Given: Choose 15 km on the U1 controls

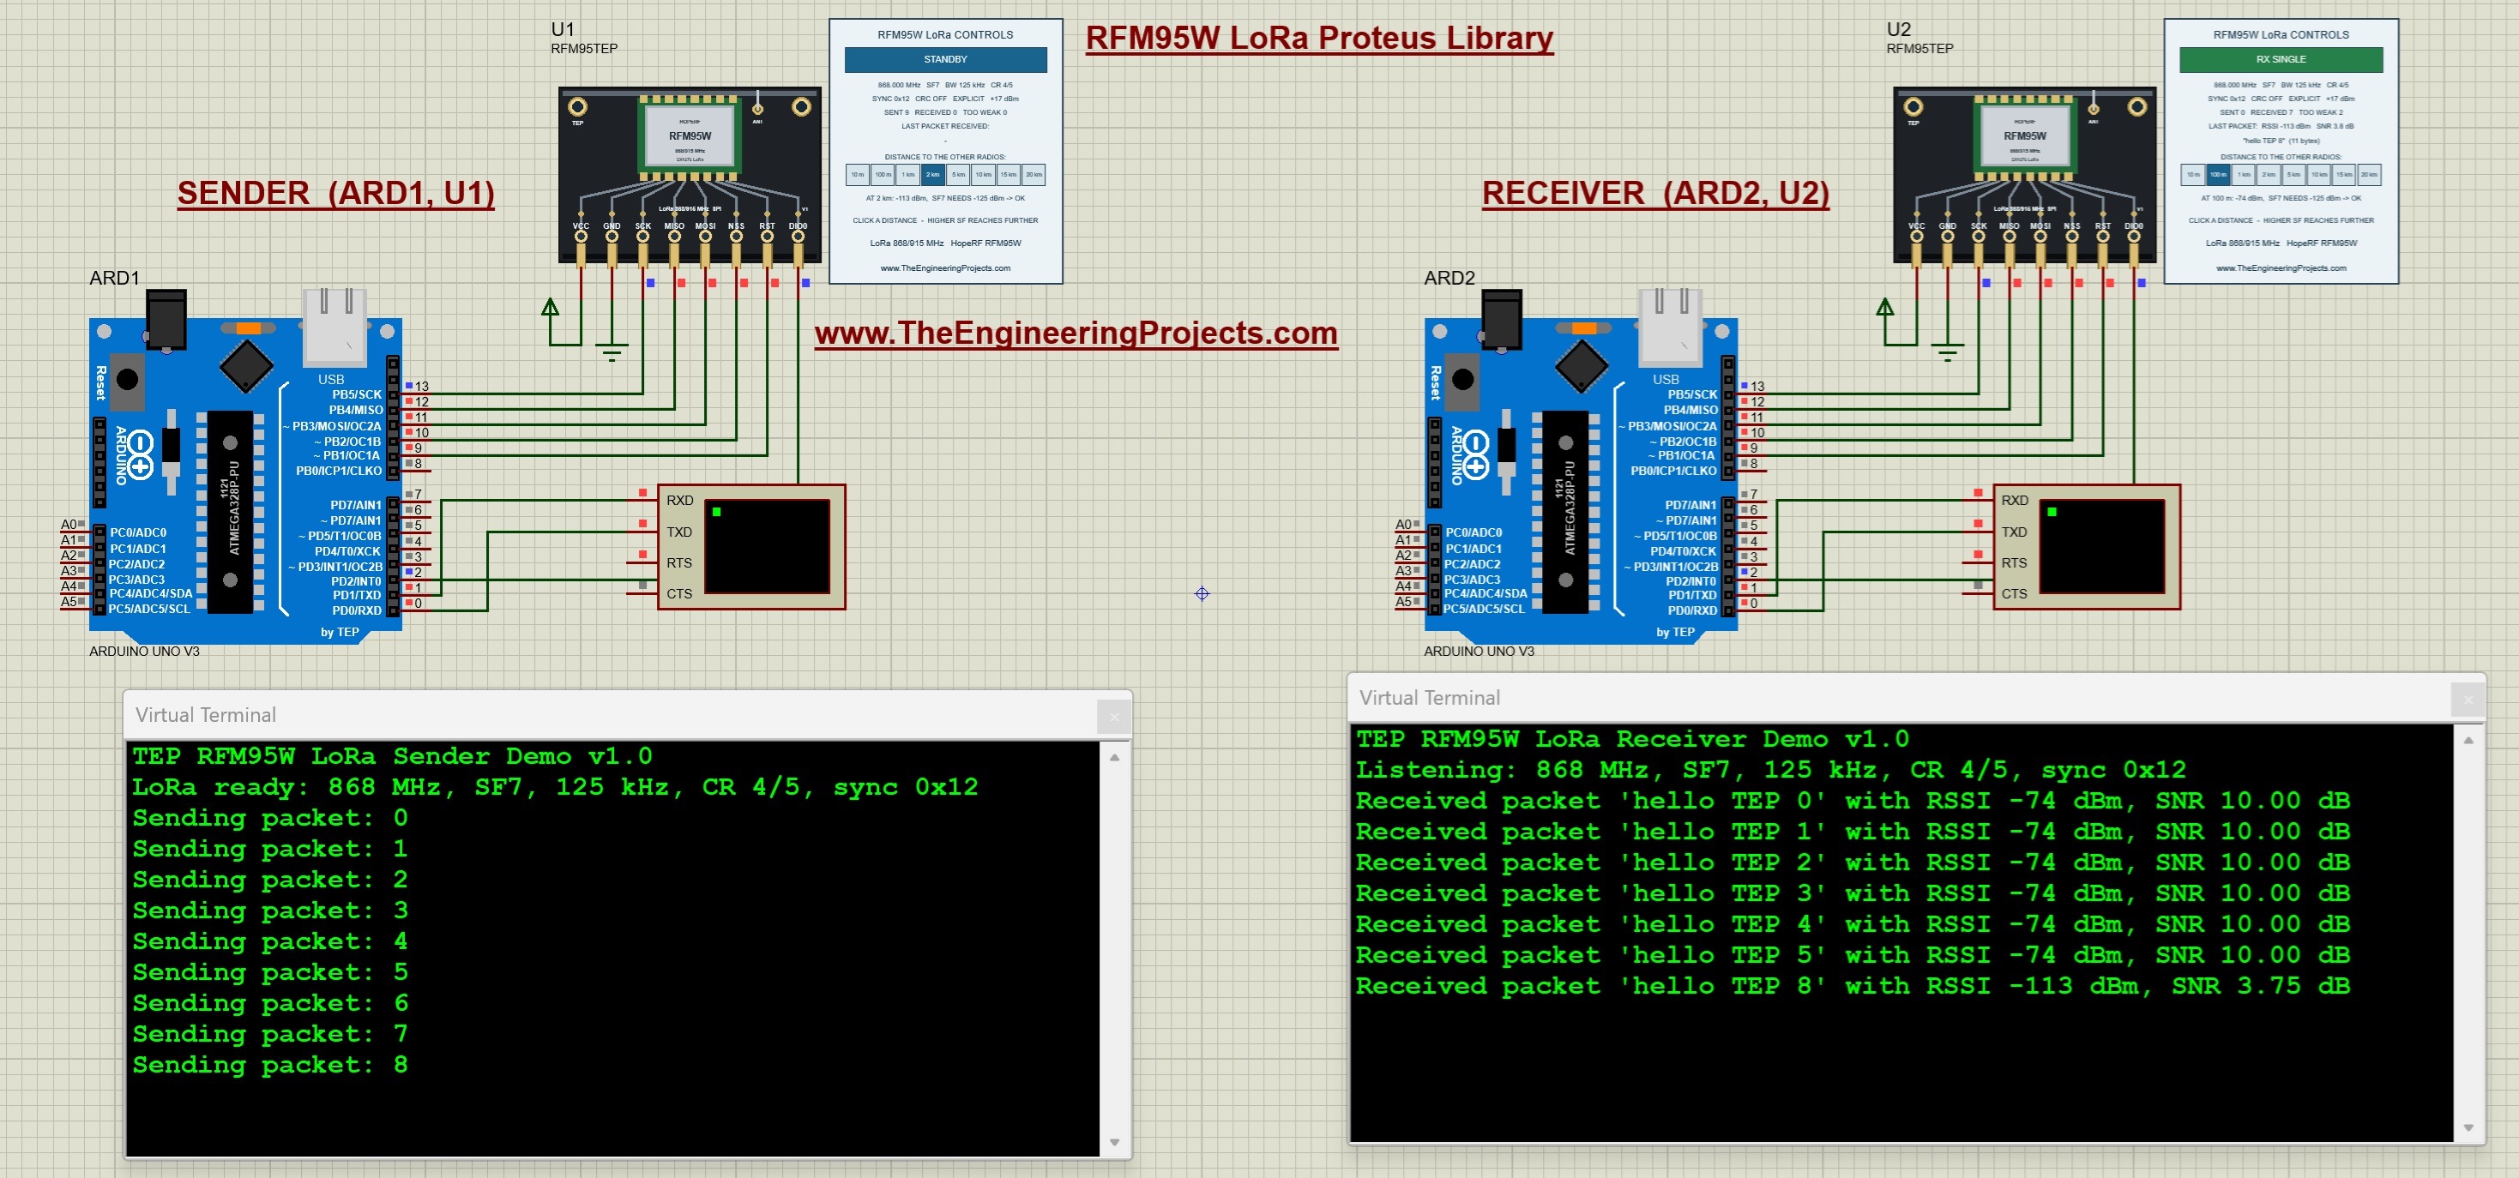Looking at the screenshot, I should coord(1008,175).
